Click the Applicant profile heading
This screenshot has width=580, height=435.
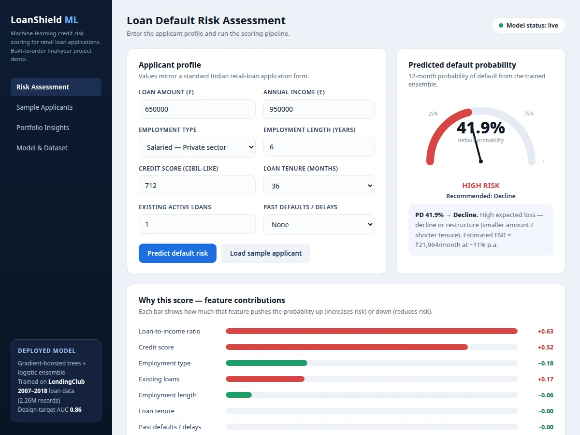170,65
